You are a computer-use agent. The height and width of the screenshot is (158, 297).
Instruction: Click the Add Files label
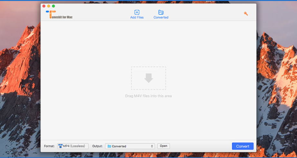[x=137, y=17]
